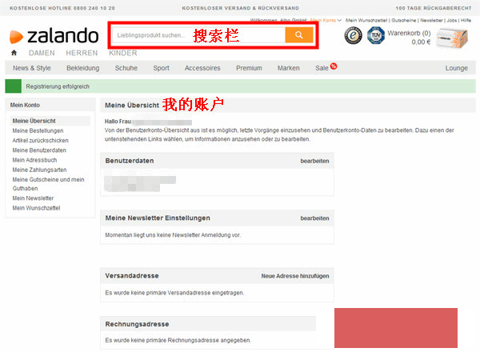Open Meine Benutzerdaten in sidebar
This screenshot has width=480, height=352.
[x=39, y=150]
